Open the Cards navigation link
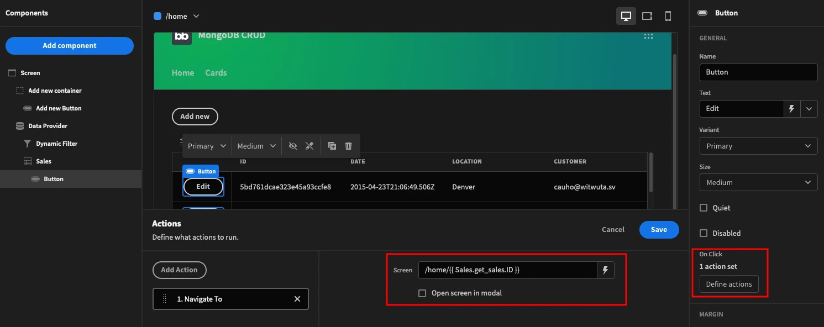The height and width of the screenshot is (327, 824). pyautogui.click(x=216, y=73)
